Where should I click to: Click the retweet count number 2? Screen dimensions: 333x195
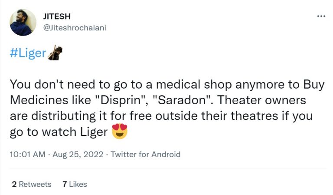tap(14, 184)
